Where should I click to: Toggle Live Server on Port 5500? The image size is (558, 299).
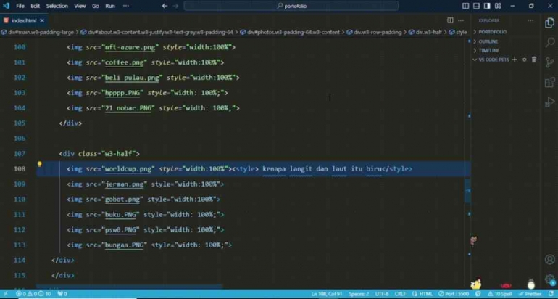click(x=454, y=294)
